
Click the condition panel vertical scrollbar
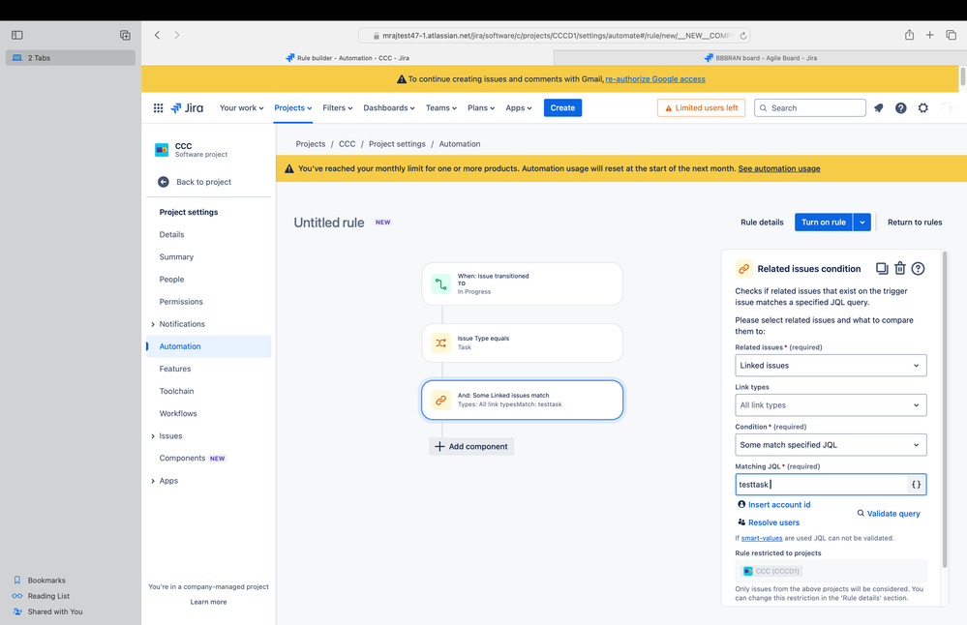click(x=944, y=408)
